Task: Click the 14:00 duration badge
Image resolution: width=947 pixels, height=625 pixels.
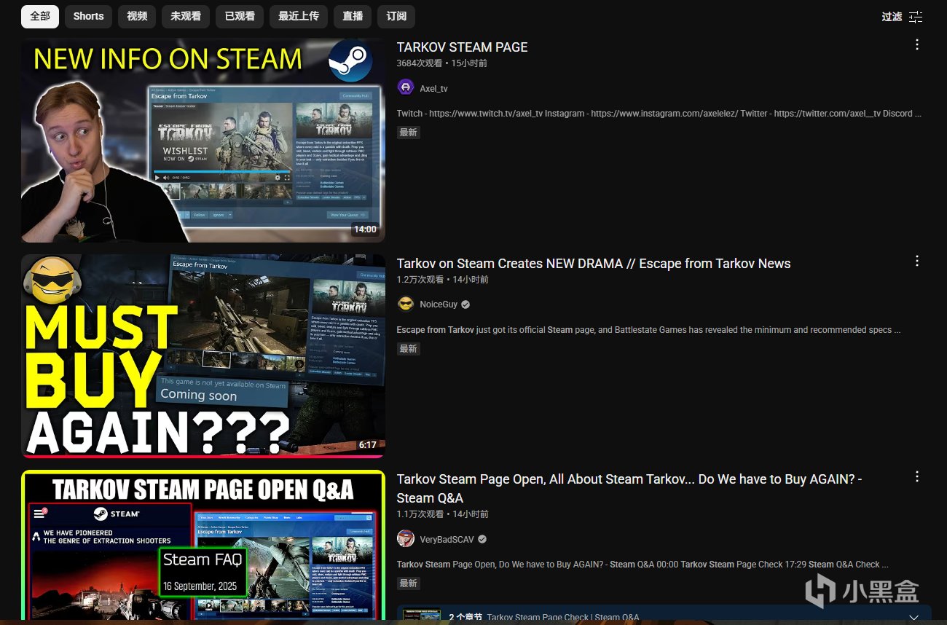Action: tap(365, 229)
